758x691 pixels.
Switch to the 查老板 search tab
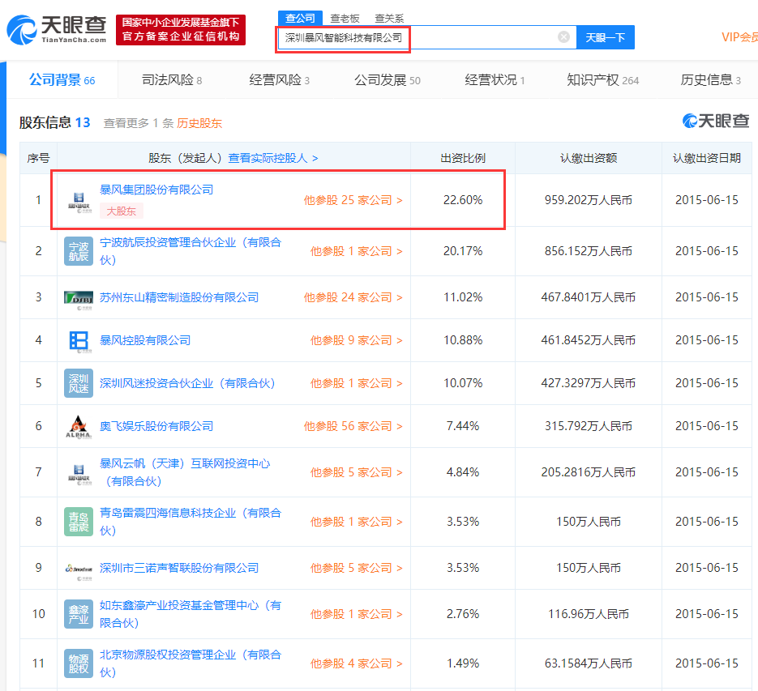pyautogui.click(x=345, y=19)
